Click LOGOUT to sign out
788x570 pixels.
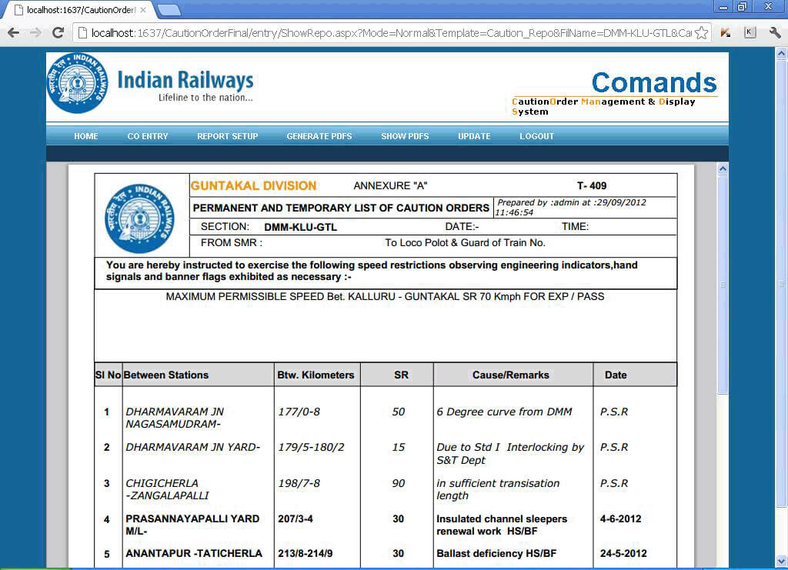[x=536, y=136]
